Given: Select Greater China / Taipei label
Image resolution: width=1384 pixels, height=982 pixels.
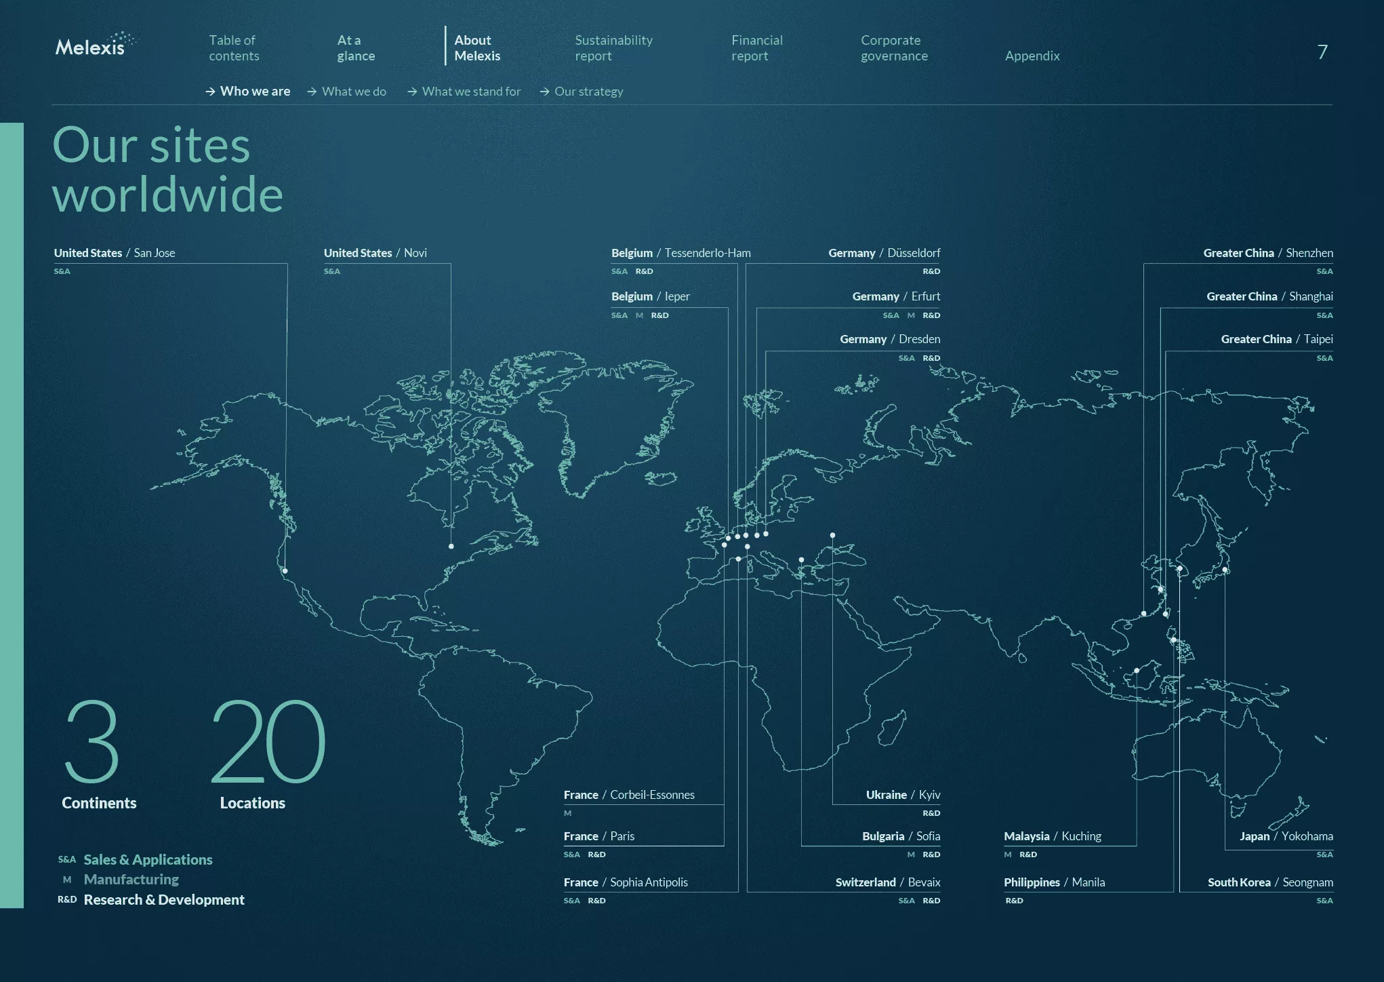Looking at the screenshot, I should click(1277, 339).
